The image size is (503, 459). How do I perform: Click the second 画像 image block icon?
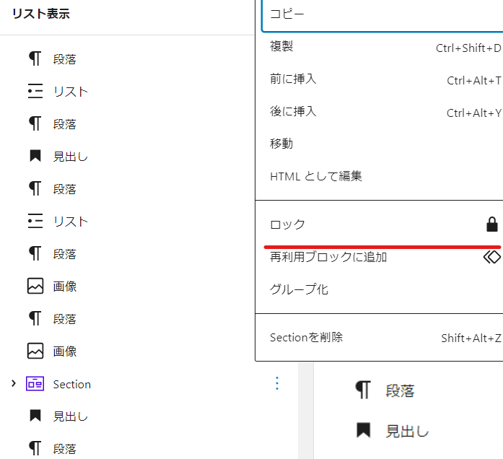click(35, 351)
